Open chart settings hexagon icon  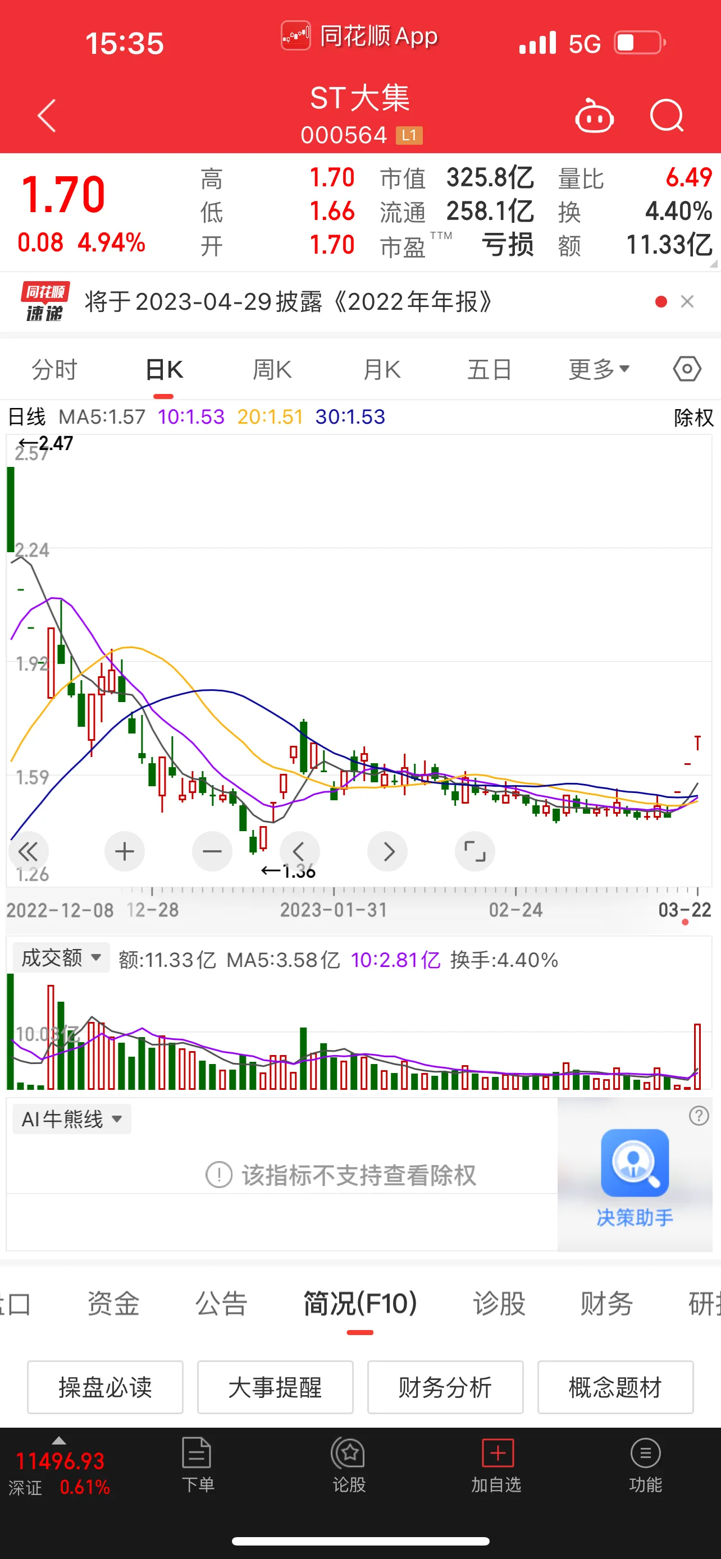point(687,369)
